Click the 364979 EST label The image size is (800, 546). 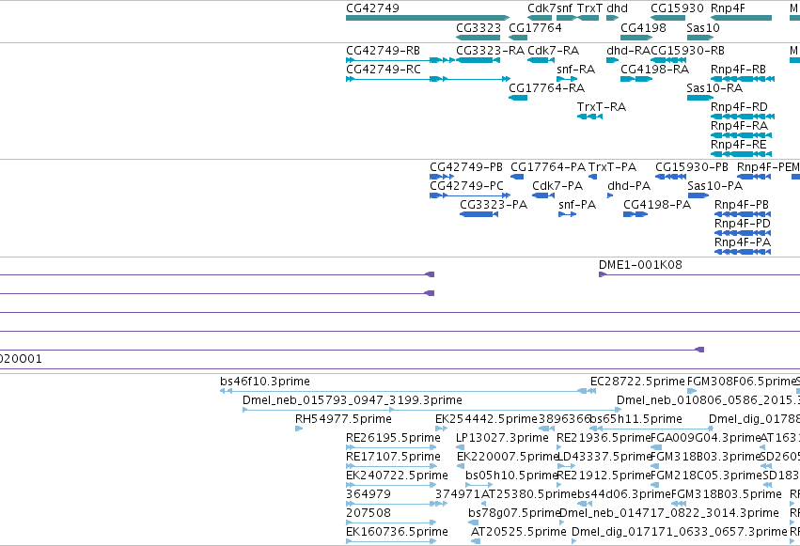[369, 495]
